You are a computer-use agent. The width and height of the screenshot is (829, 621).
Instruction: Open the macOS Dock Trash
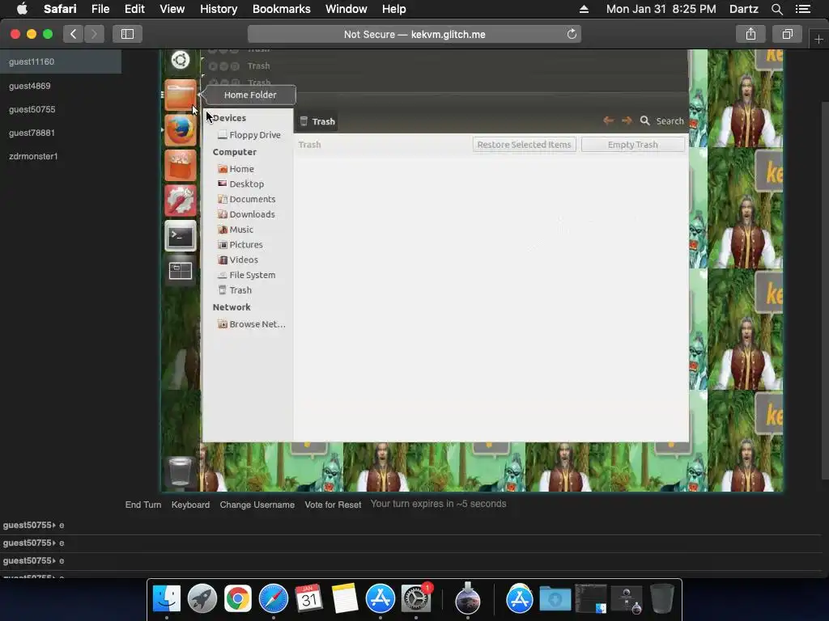click(x=661, y=599)
